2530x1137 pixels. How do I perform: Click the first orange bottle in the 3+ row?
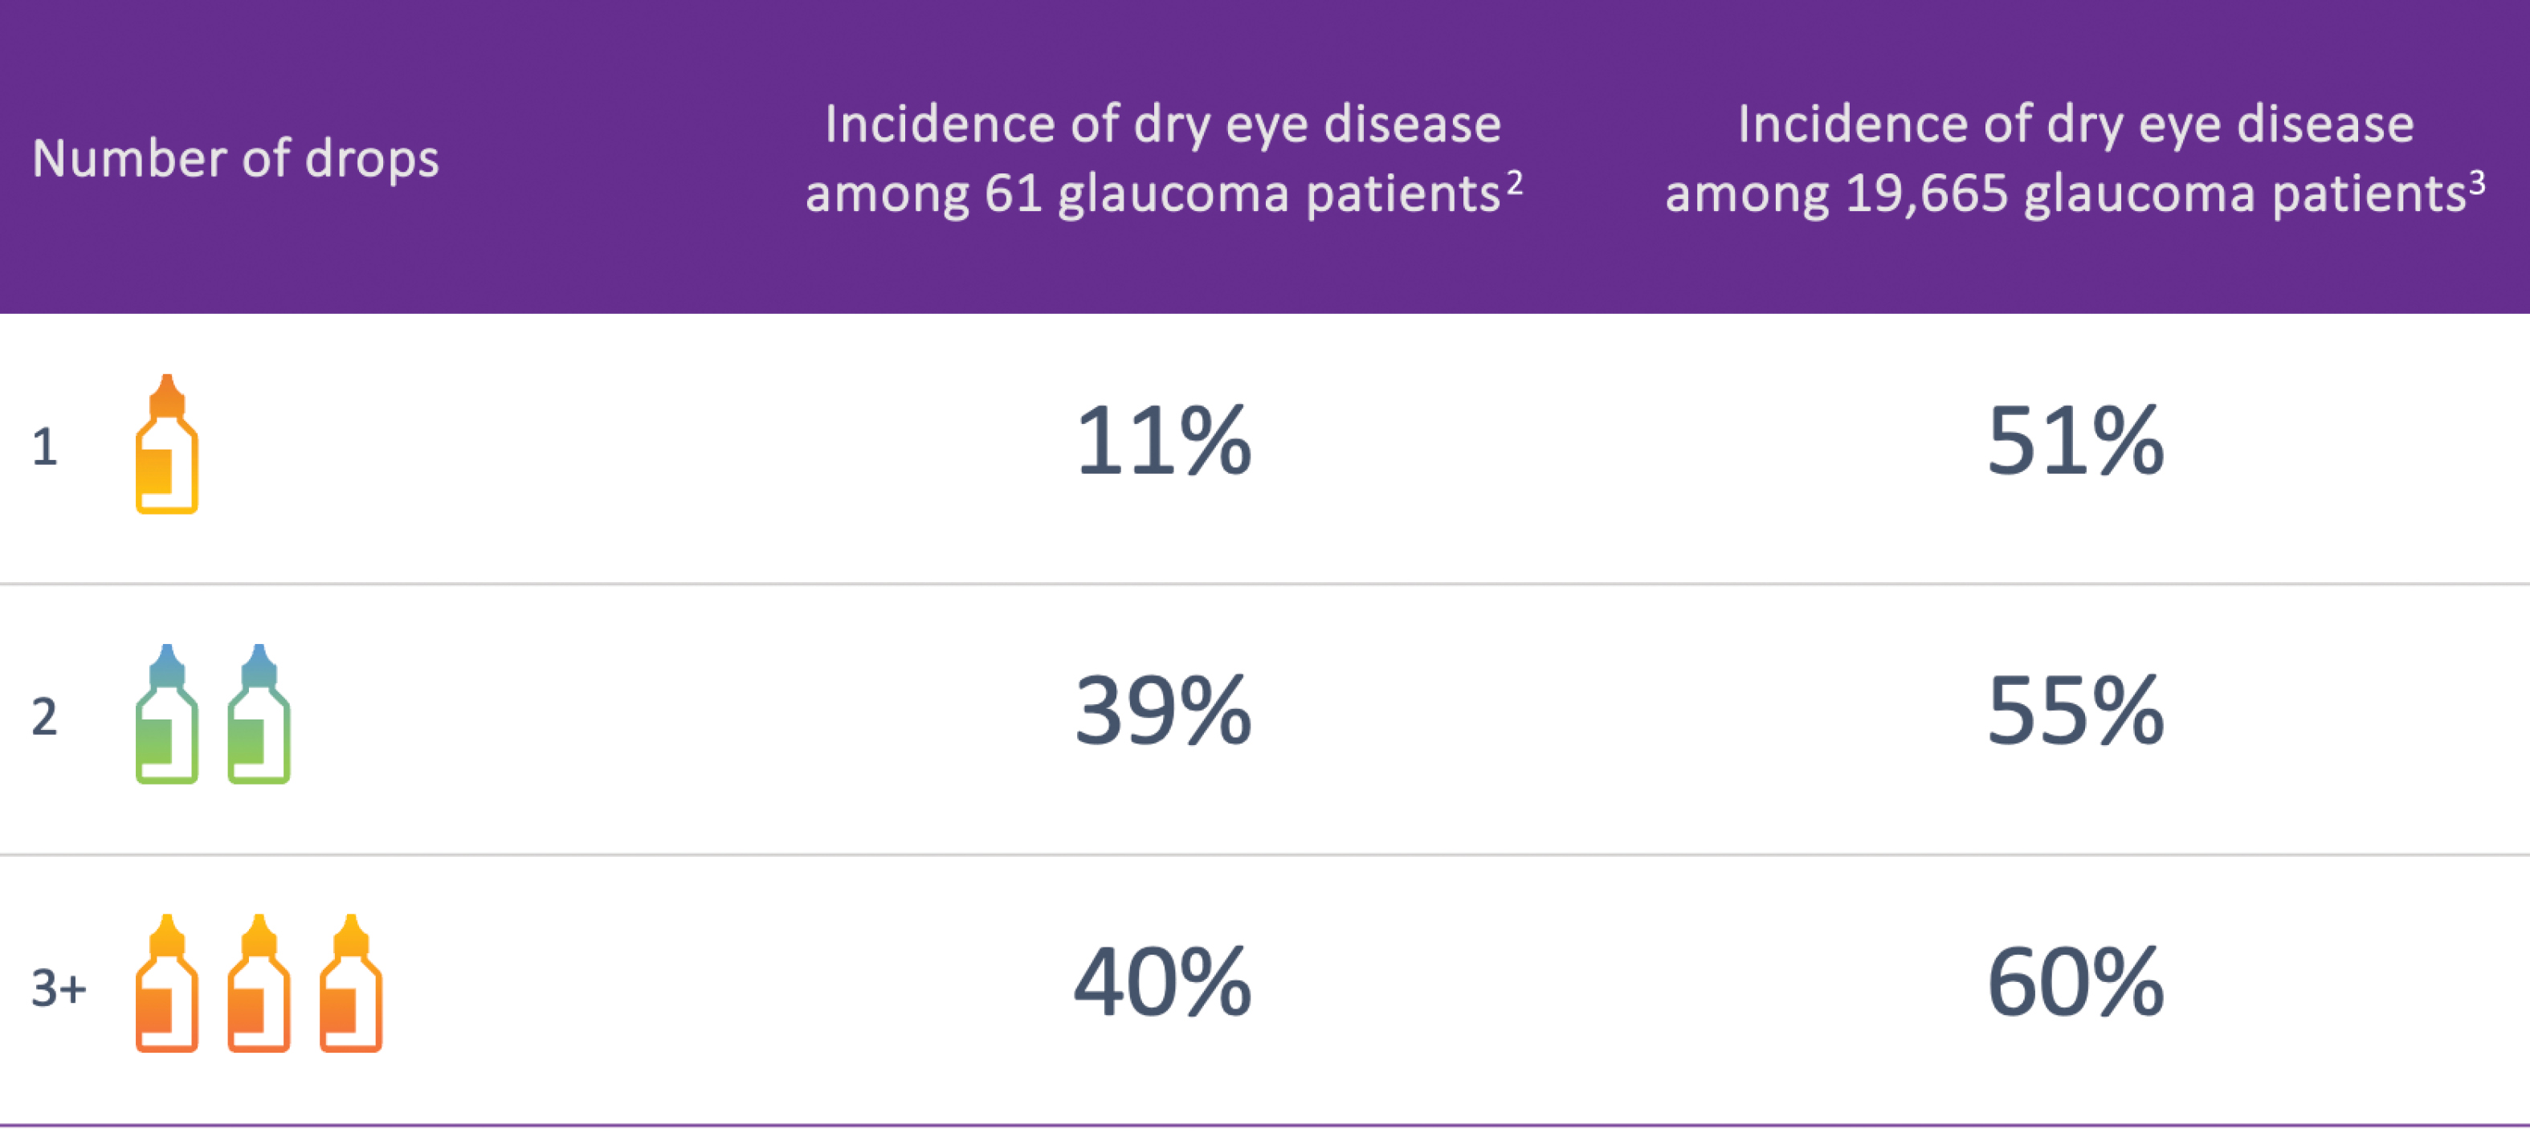pyautogui.click(x=166, y=984)
